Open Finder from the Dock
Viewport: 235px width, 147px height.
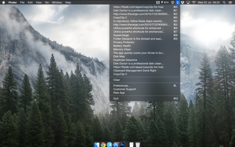pos(97,145)
